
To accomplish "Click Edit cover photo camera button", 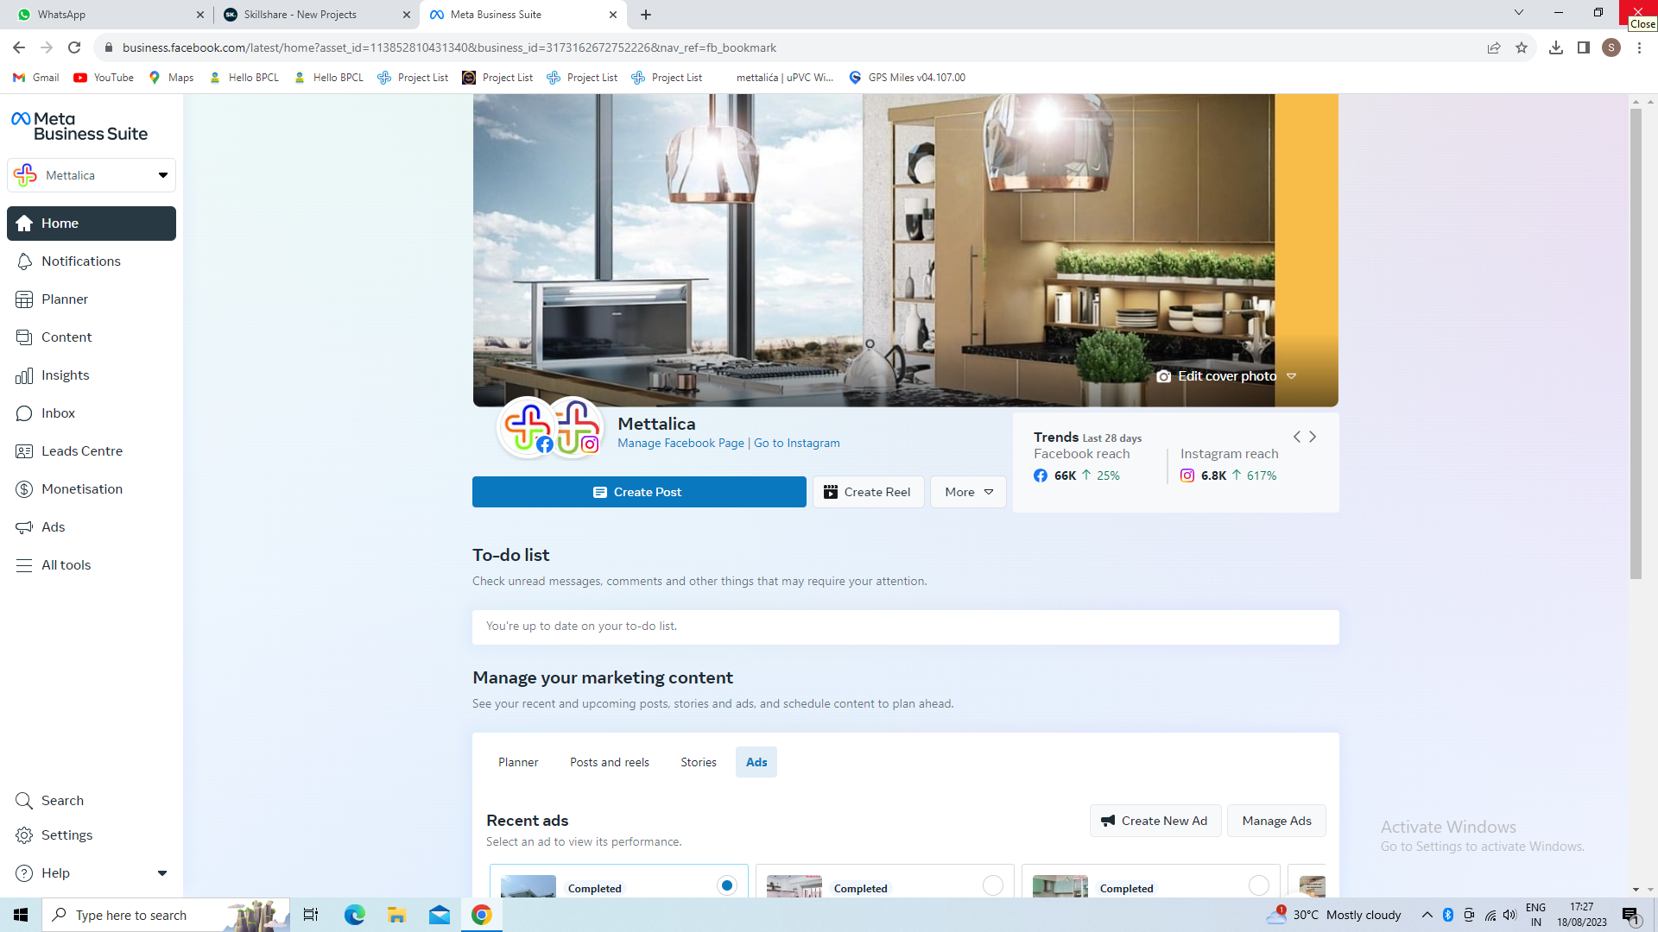I will [1216, 376].
